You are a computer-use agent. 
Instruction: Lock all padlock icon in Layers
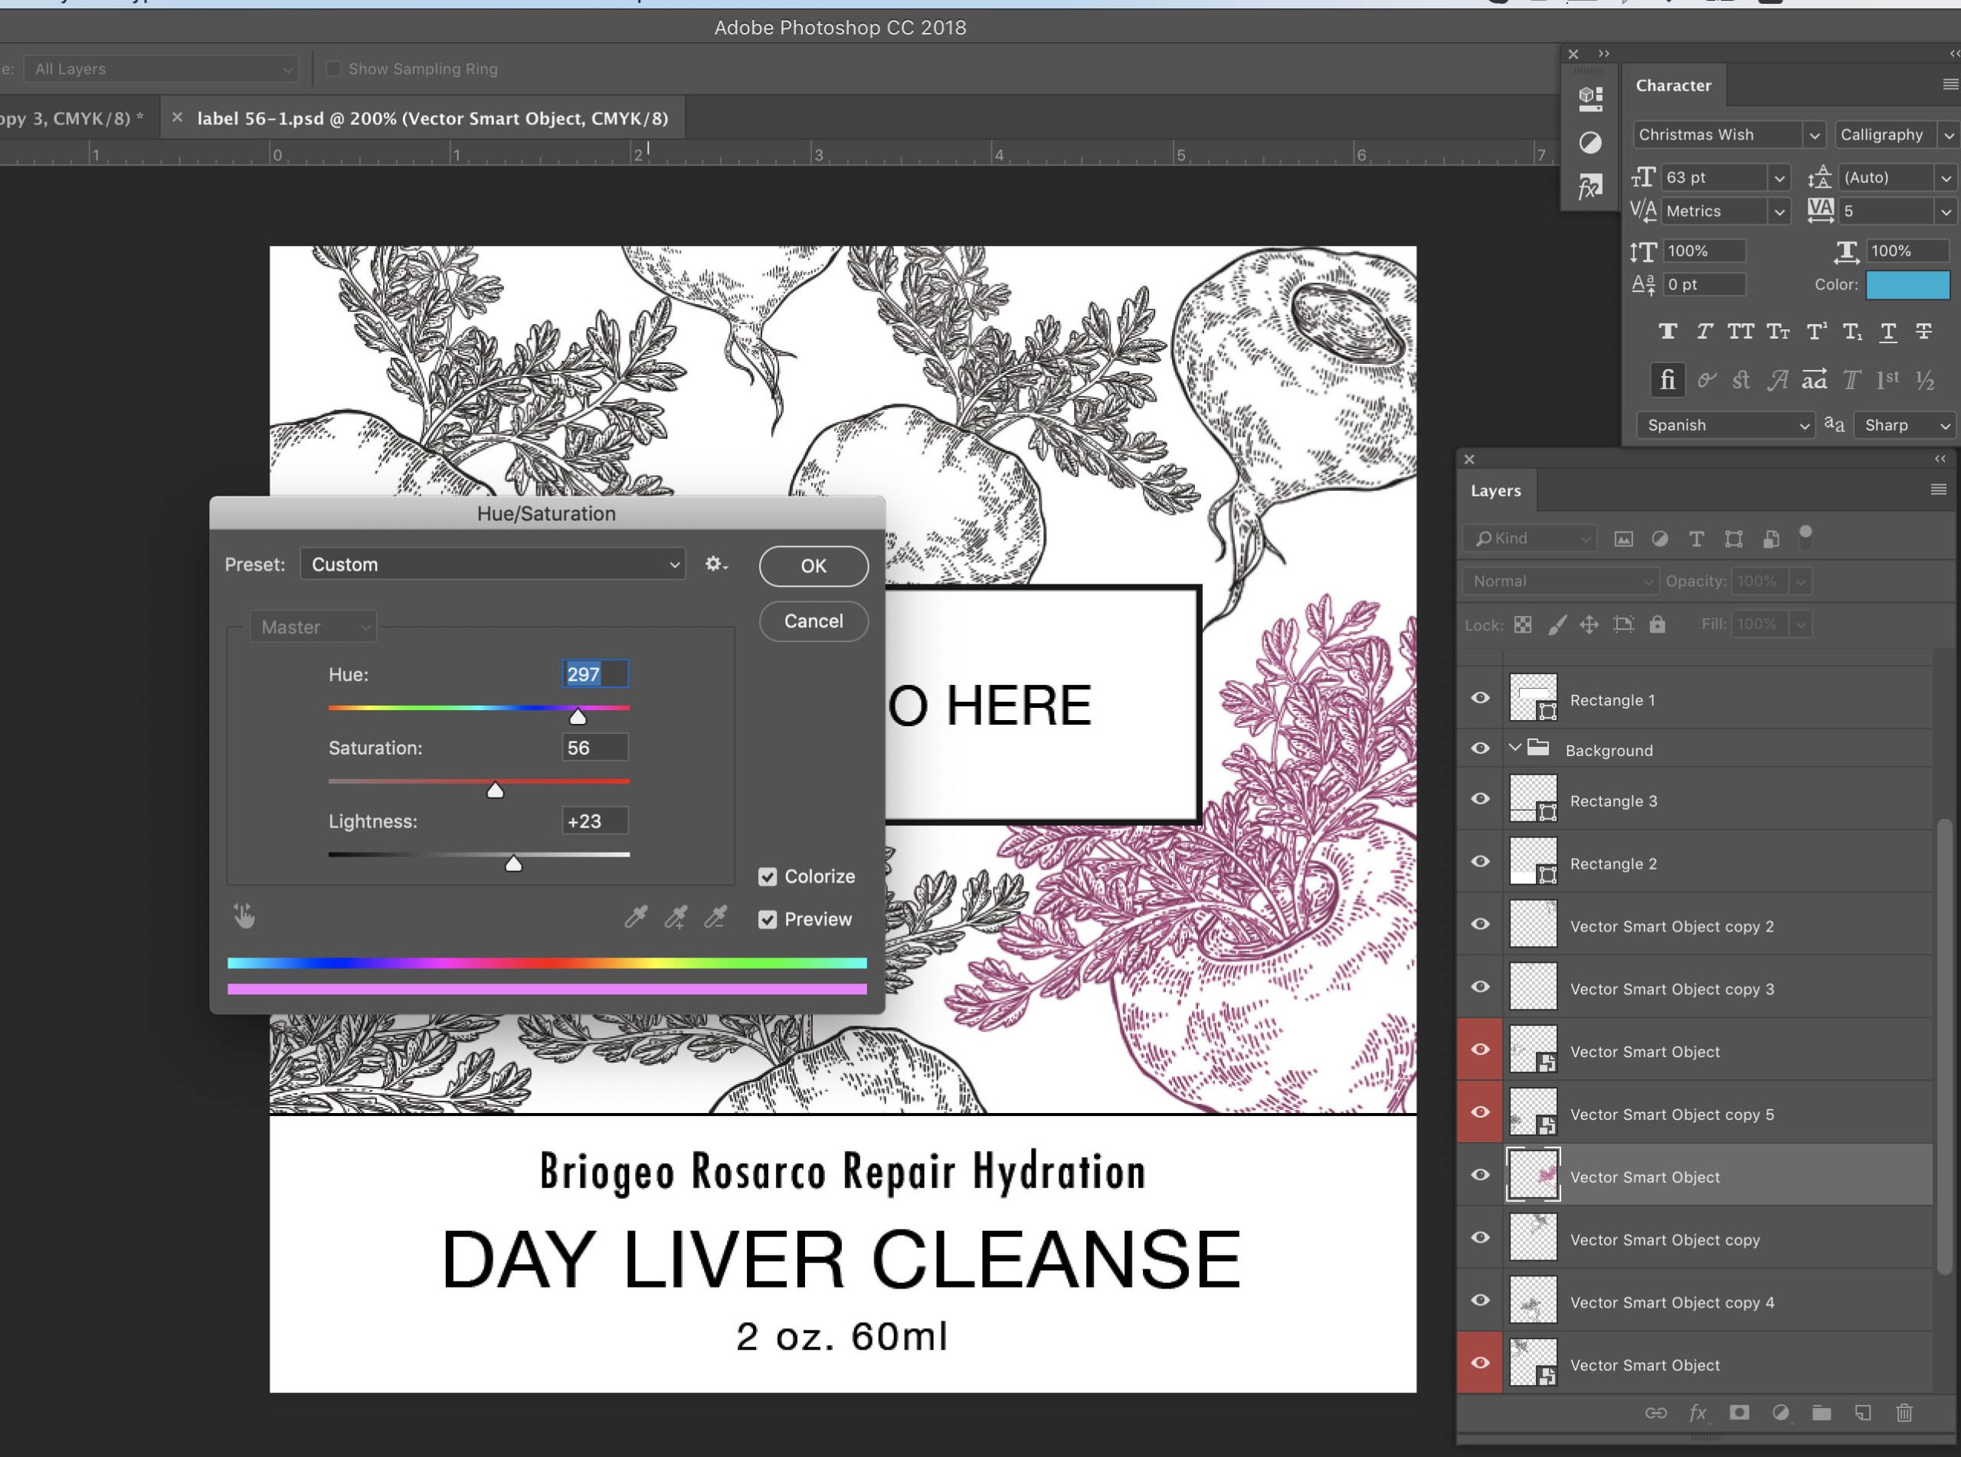(1658, 624)
